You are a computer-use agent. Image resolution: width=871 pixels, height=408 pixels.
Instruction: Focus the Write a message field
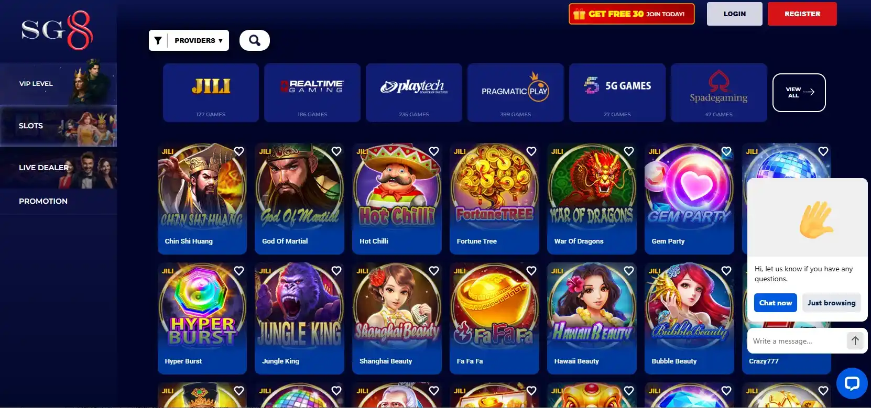click(796, 341)
